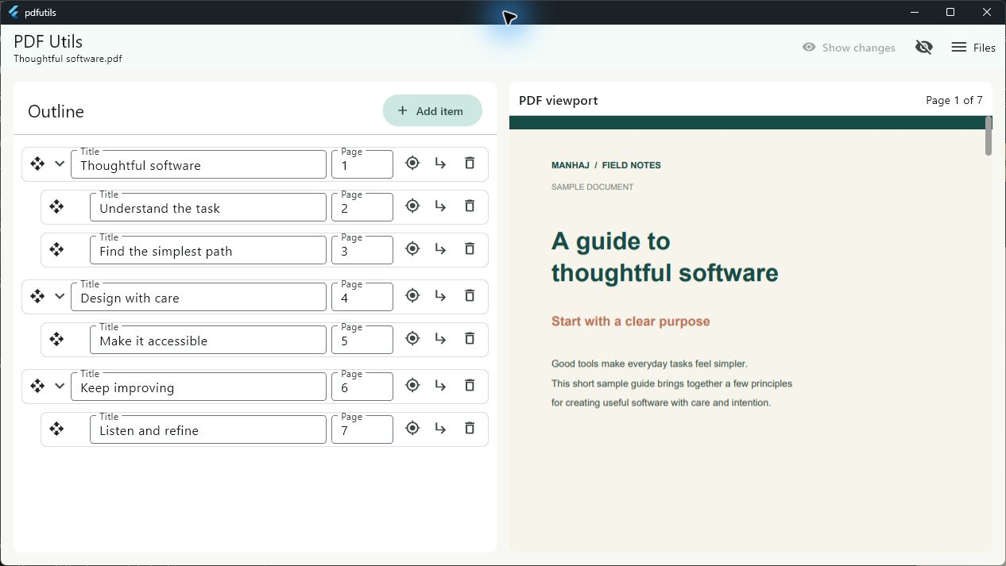Click the Page field showing 5

pos(362,340)
